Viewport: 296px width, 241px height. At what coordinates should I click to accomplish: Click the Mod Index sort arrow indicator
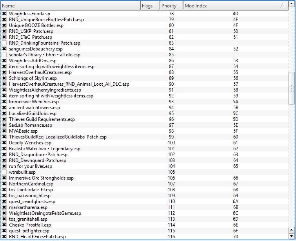pyautogui.click(x=282, y=5)
